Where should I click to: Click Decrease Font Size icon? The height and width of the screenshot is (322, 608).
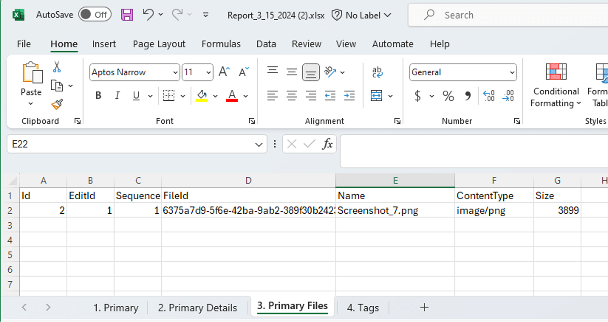244,72
